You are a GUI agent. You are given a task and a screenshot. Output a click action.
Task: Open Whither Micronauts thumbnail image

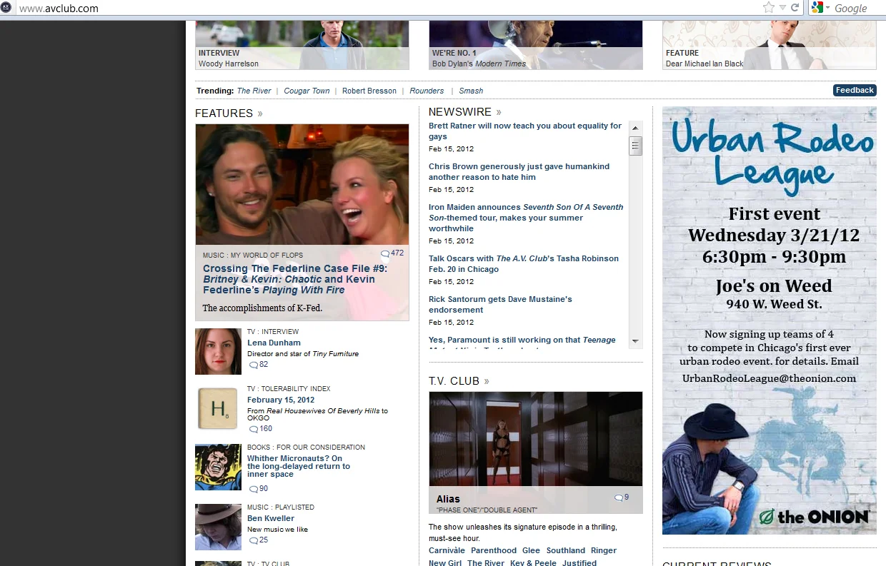click(218, 468)
